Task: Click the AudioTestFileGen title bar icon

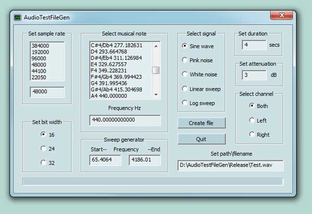Action: point(17,17)
